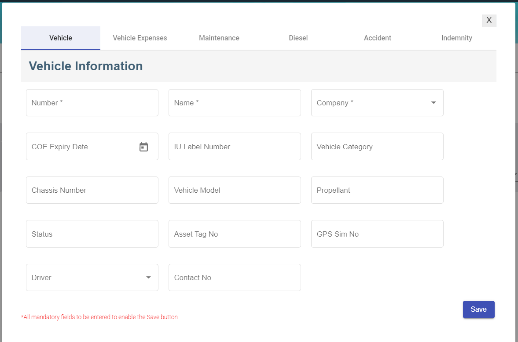This screenshot has height=342, width=518.
Task: Select the IU Label Number field
Action: (x=235, y=147)
